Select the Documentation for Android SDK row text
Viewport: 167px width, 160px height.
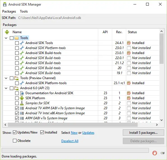[50, 93]
